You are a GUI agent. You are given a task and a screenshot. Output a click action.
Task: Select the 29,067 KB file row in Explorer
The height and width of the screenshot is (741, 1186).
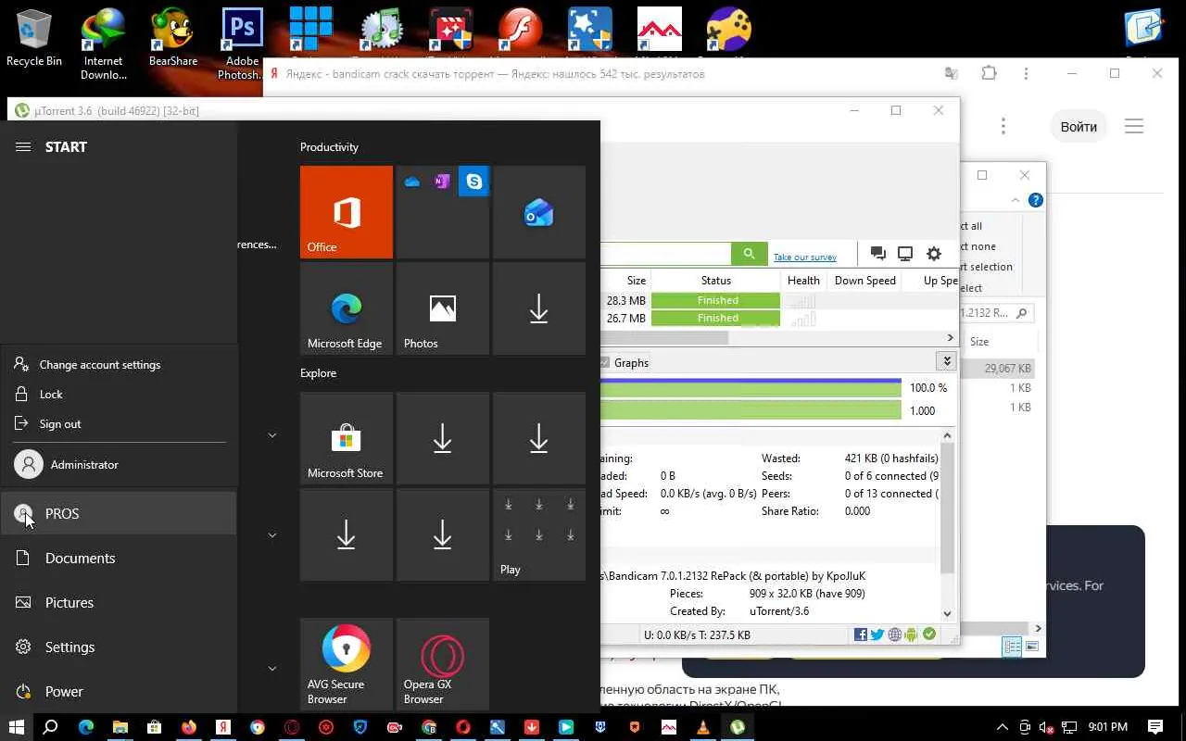[997, 369]
